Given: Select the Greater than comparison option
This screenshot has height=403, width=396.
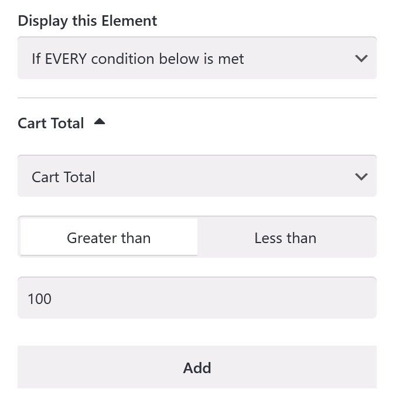Looking at the screenshot, I should click(x=109, y=238).
